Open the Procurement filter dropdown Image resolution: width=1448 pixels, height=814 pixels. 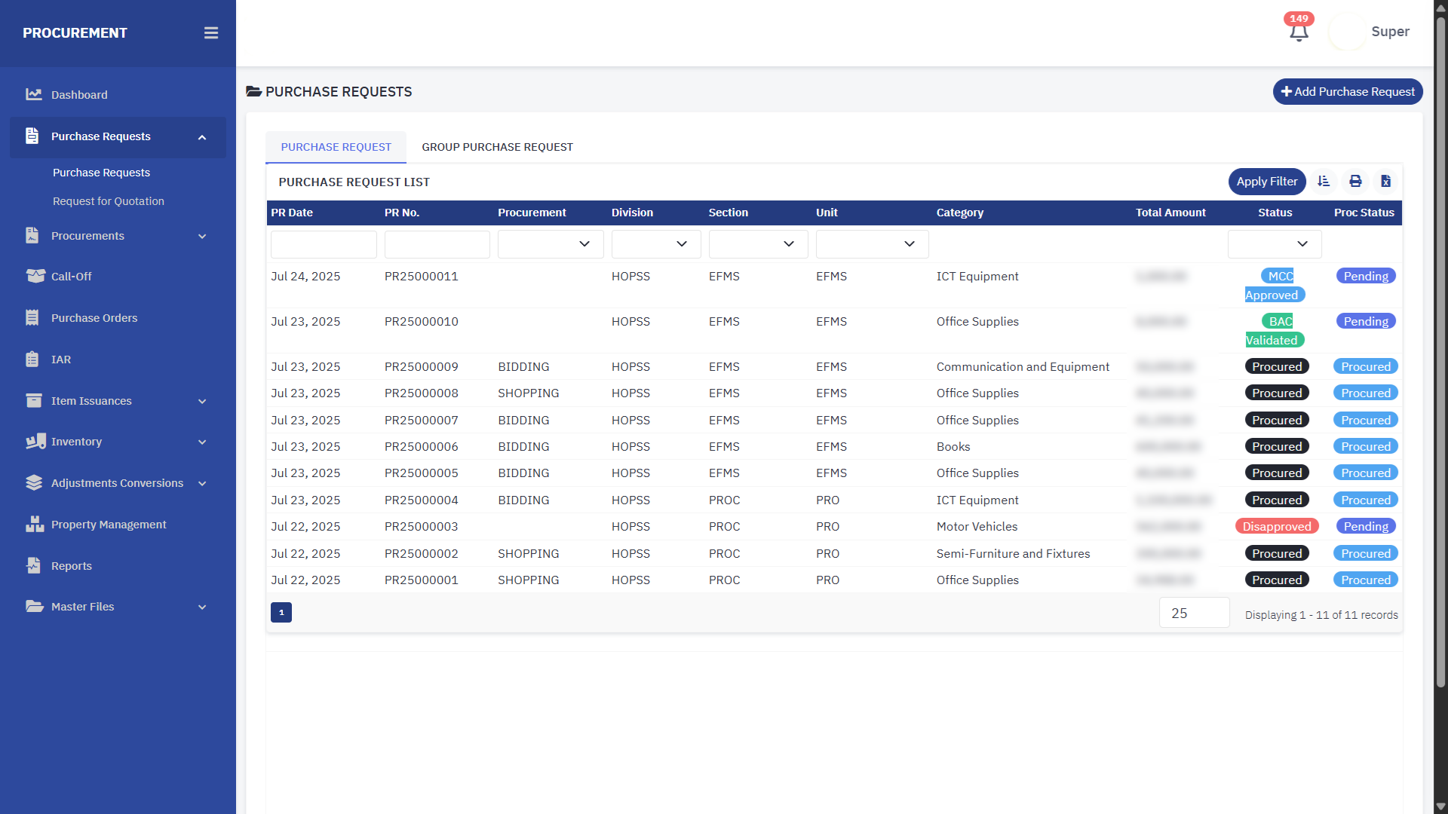[x=551, y=244]
